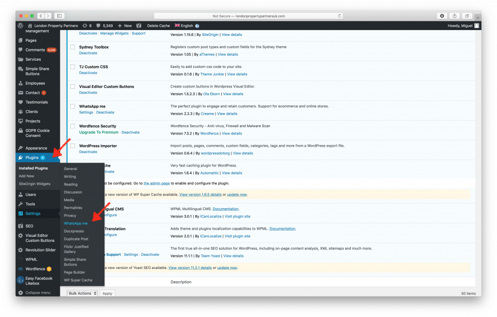
Task: Deactivate the WordPress Importer plugin
Action: point(88,152)
